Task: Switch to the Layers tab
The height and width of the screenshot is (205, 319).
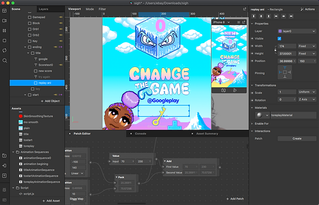Action: 44,9
